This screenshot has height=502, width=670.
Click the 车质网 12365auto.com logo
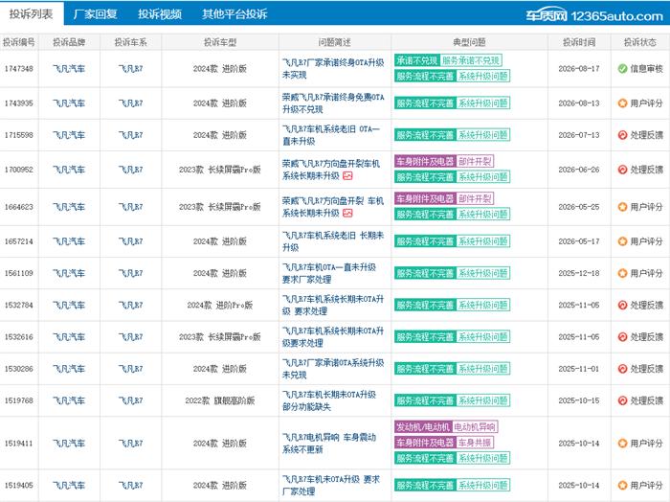(594, 15)
